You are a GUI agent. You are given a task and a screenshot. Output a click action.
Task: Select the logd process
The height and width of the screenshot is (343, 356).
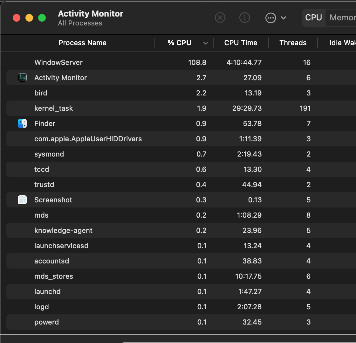tap(42, 307)
